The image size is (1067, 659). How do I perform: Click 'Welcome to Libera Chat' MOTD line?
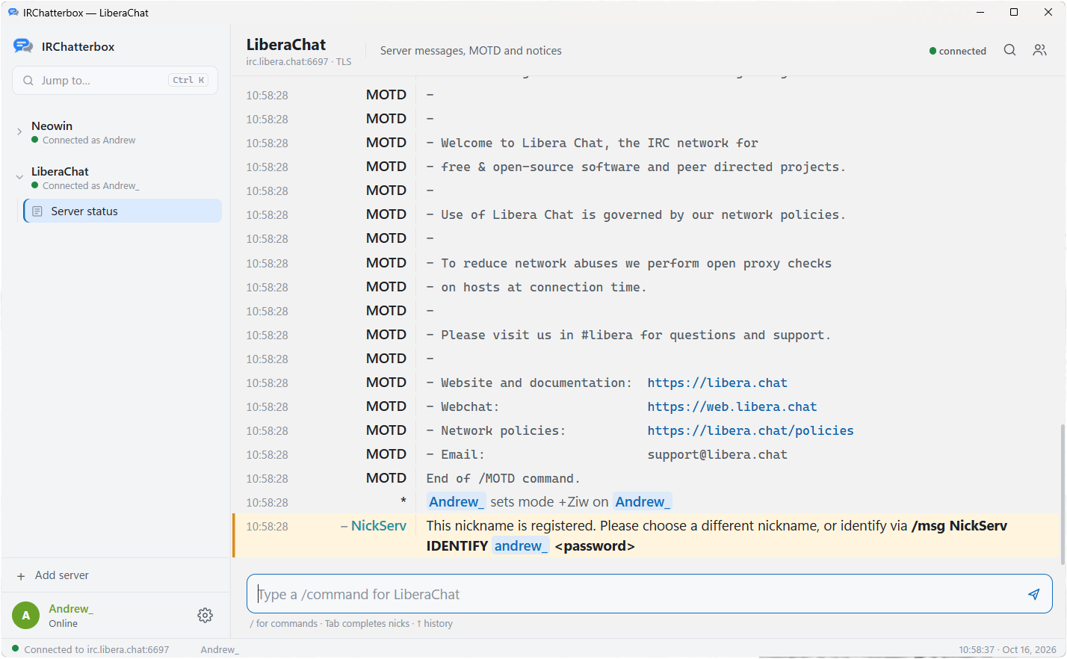[x=593, y=143]
